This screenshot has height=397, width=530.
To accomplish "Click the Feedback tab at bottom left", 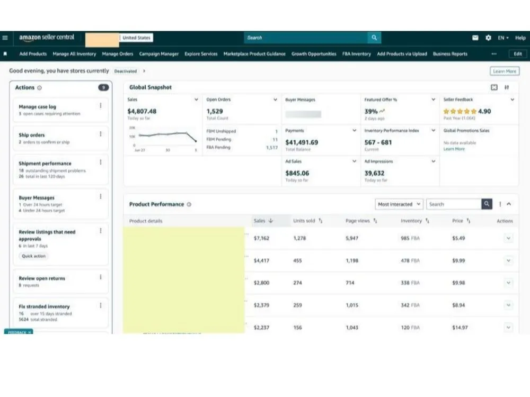I will click(19, 332).
